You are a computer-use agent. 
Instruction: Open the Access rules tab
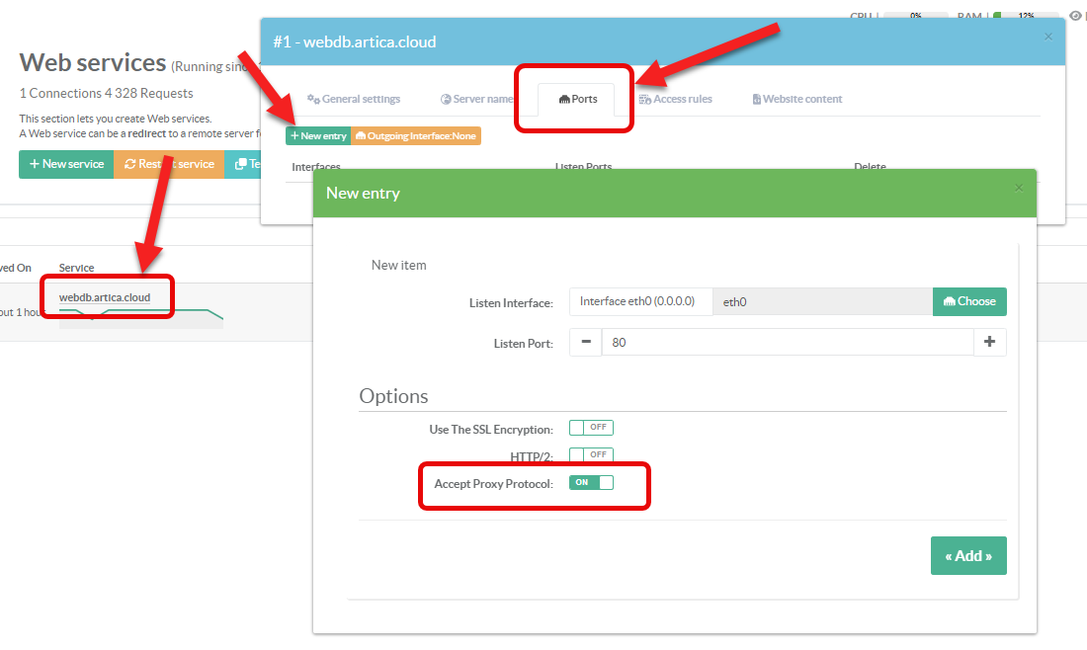click(676, 99)
